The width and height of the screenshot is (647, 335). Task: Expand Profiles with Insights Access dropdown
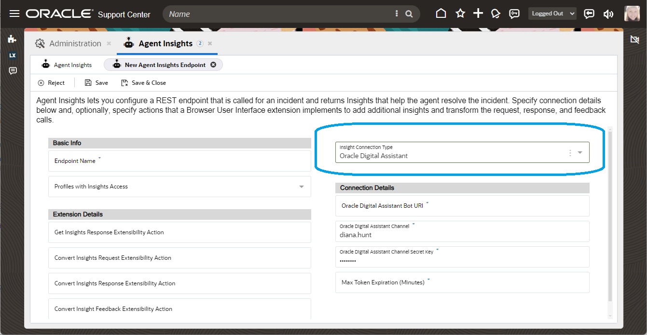(302, 187)
